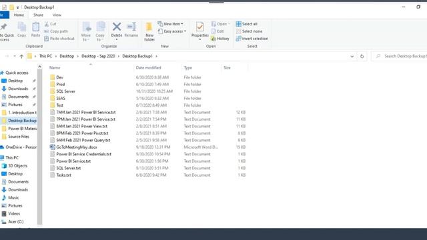Open the Open button dropdown
Image resolution: width=427 pixels, height=240 pixels.
(x=229, y=24)
